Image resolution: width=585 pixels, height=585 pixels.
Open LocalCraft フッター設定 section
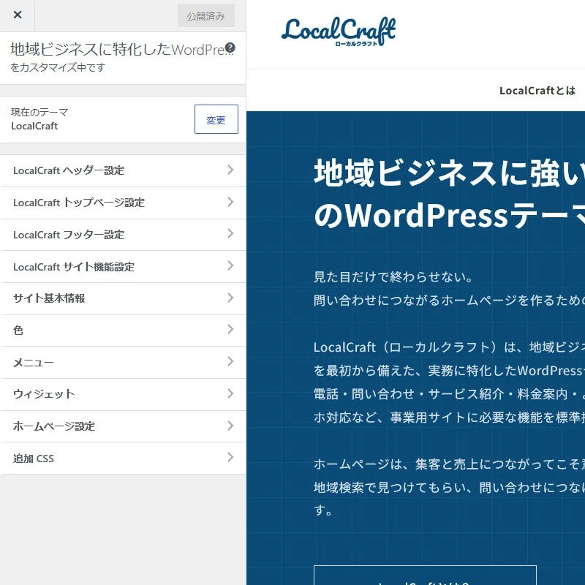(123, 235)
